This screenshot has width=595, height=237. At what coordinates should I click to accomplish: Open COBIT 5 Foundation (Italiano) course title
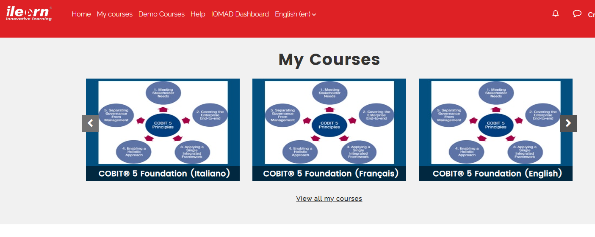164,174
